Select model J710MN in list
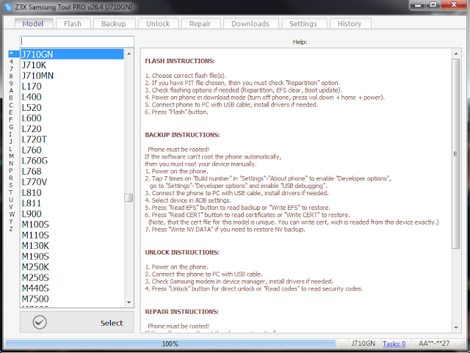 tap(72, 76)
